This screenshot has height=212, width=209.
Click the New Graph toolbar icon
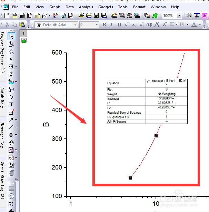(x=30, y=16)
